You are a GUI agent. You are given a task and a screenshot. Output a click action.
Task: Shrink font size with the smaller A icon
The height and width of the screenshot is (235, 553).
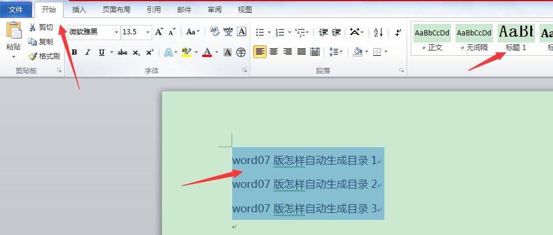tap(171, 32)
